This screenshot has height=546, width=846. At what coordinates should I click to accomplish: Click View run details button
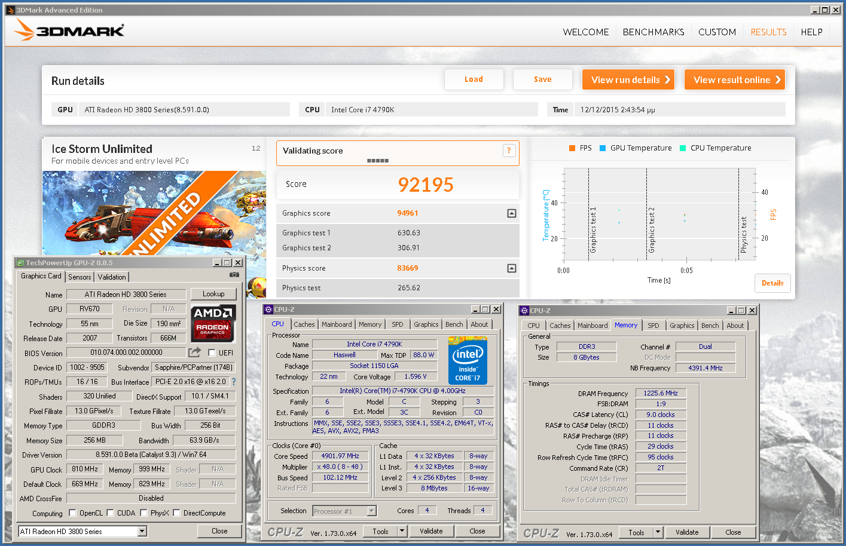[x=628, y=79]
